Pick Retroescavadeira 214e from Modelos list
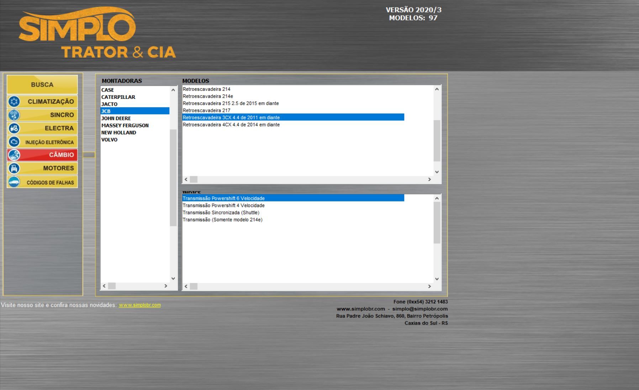The height and width of the screenshot is (390, 639). tap(208, 96)
